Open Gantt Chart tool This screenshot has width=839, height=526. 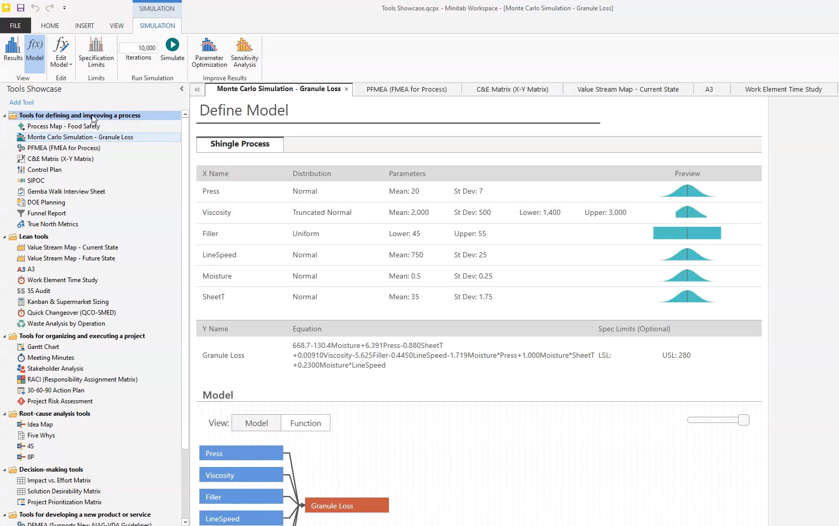pyautogui.click(x=43, y=347)
